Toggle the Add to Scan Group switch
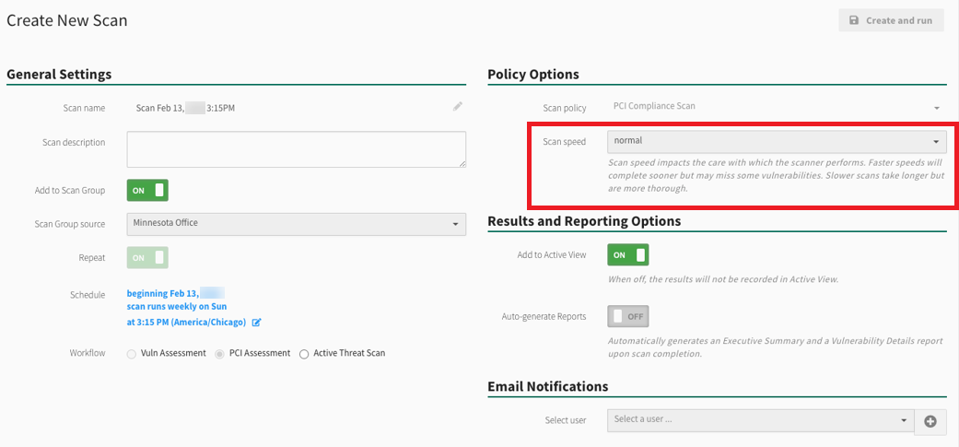Screen dimensions: 959x447 pyautogui.click(x=147, y=191)
